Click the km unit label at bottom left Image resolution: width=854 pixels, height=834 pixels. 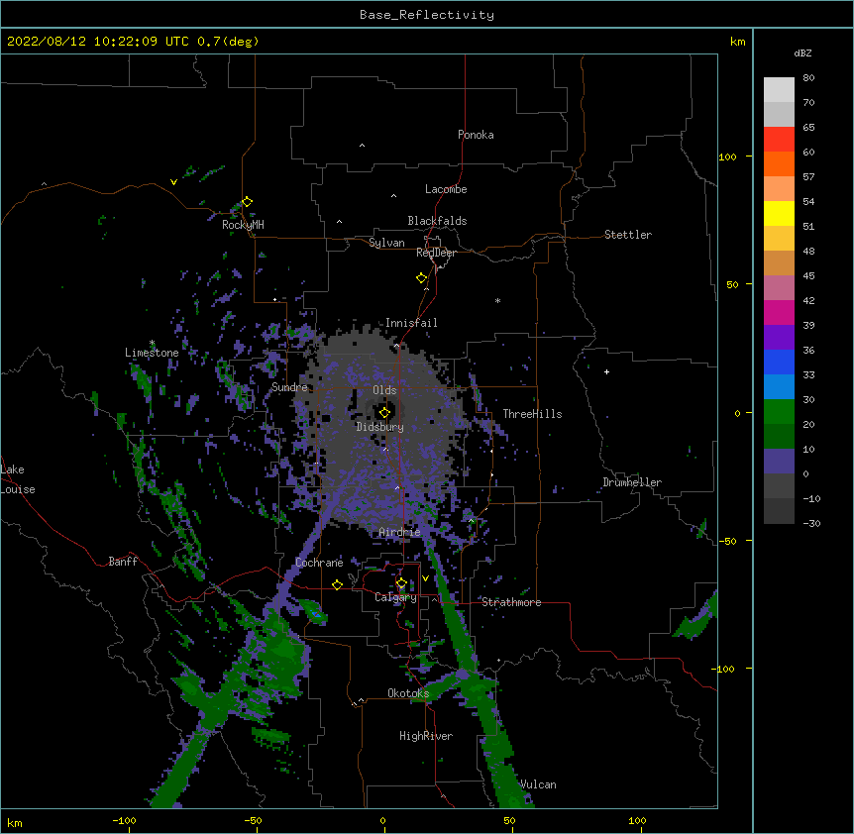(x=15, y=823)
